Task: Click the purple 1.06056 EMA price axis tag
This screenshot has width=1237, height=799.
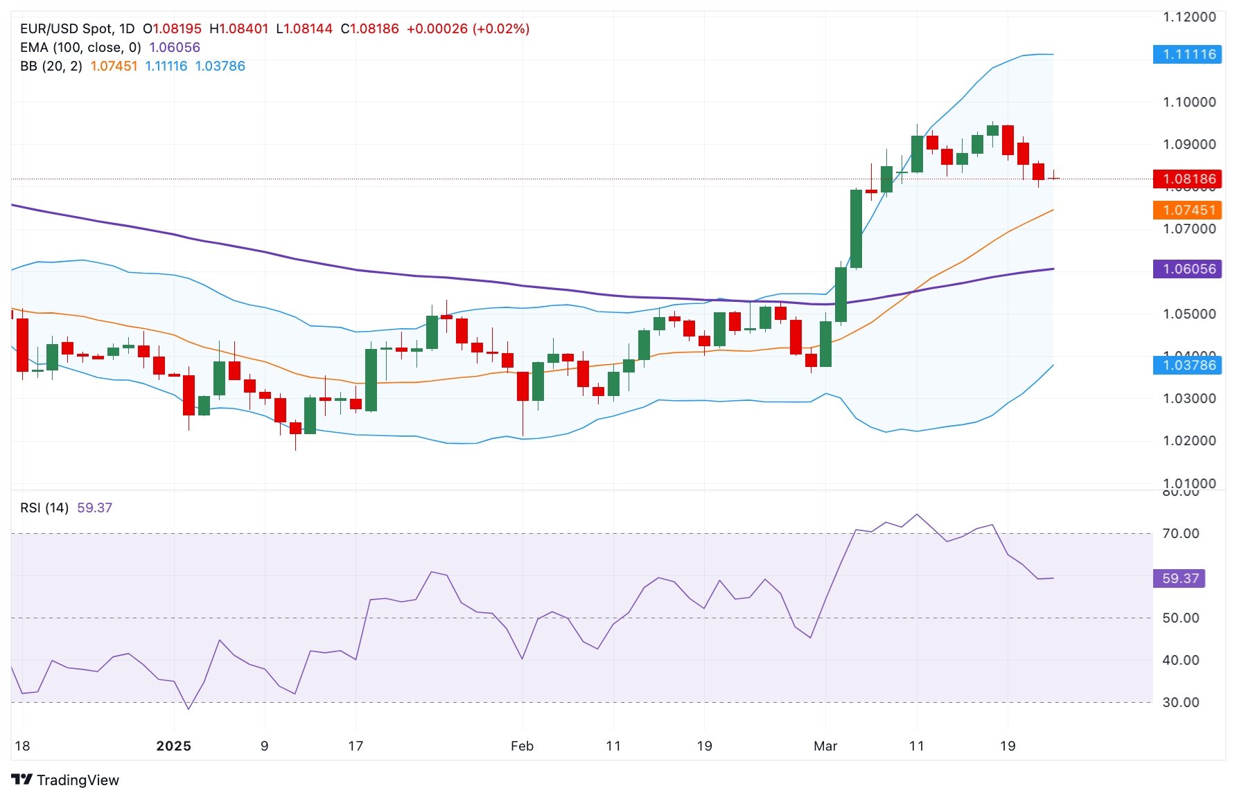Action: click(x=1188, y=269)
